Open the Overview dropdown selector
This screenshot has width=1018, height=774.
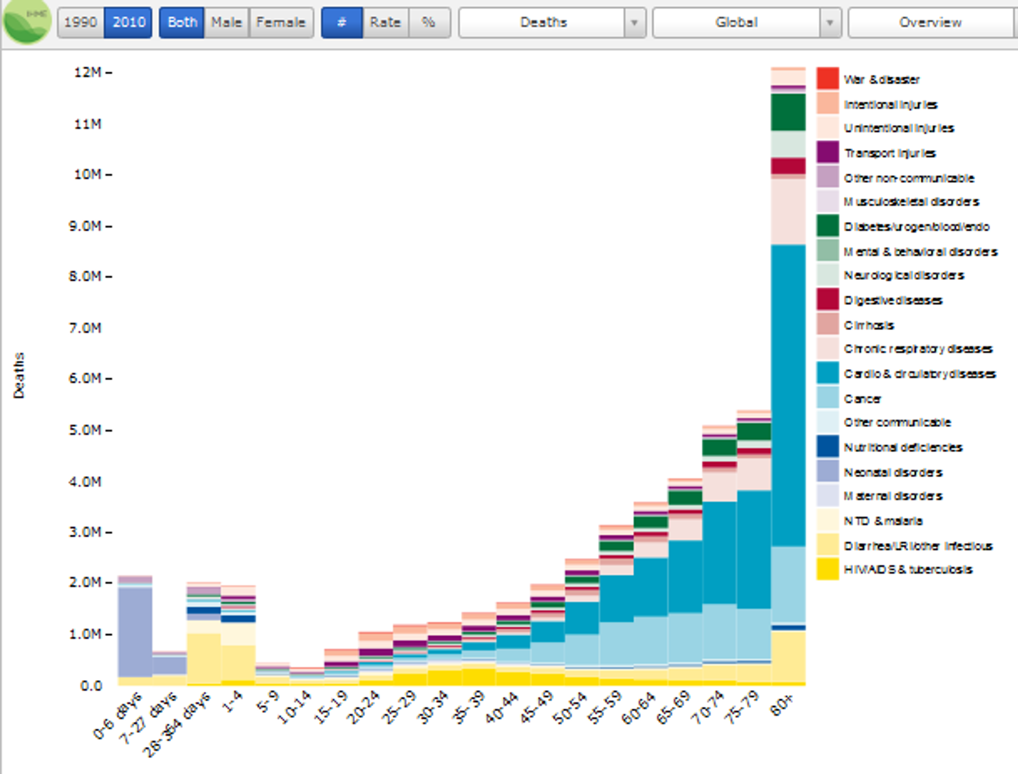pos(931,22)
